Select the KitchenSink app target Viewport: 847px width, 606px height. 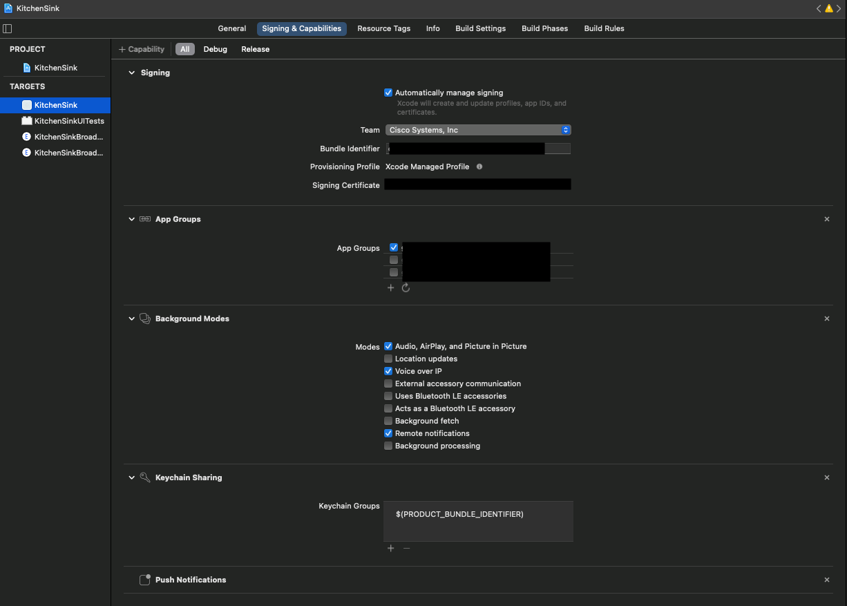coord(55,105)
